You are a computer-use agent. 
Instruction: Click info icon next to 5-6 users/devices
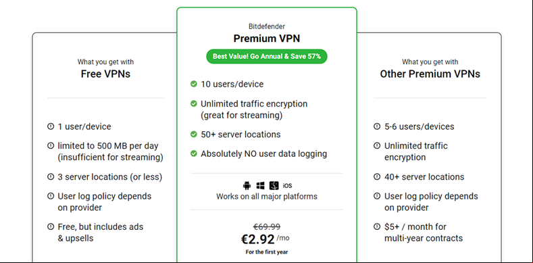[377, 126]
